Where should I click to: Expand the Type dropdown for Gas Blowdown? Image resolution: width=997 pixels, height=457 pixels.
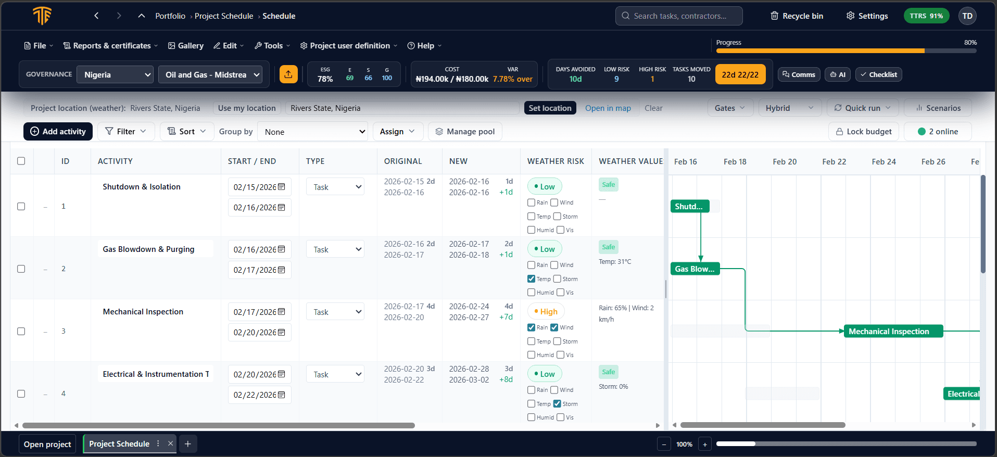(335, 249)
